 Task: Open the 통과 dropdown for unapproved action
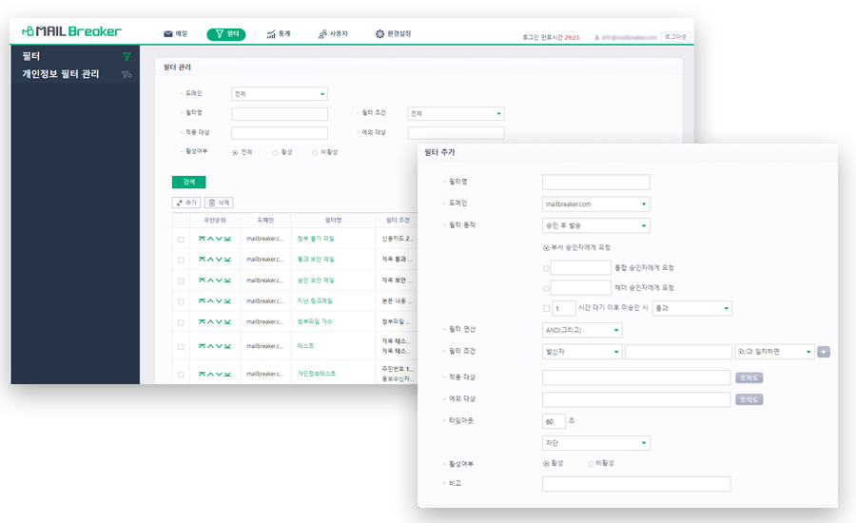pyautogui.click(x=691, y=308)
